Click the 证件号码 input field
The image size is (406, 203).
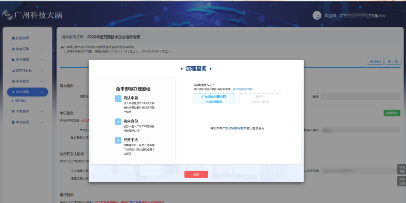coord(361,171)
